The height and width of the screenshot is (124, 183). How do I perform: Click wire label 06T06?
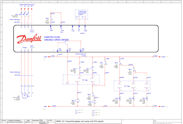95,73
